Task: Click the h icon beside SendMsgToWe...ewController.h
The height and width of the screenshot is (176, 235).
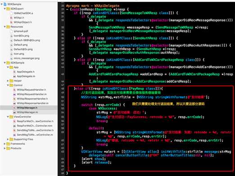Action: 14,130
